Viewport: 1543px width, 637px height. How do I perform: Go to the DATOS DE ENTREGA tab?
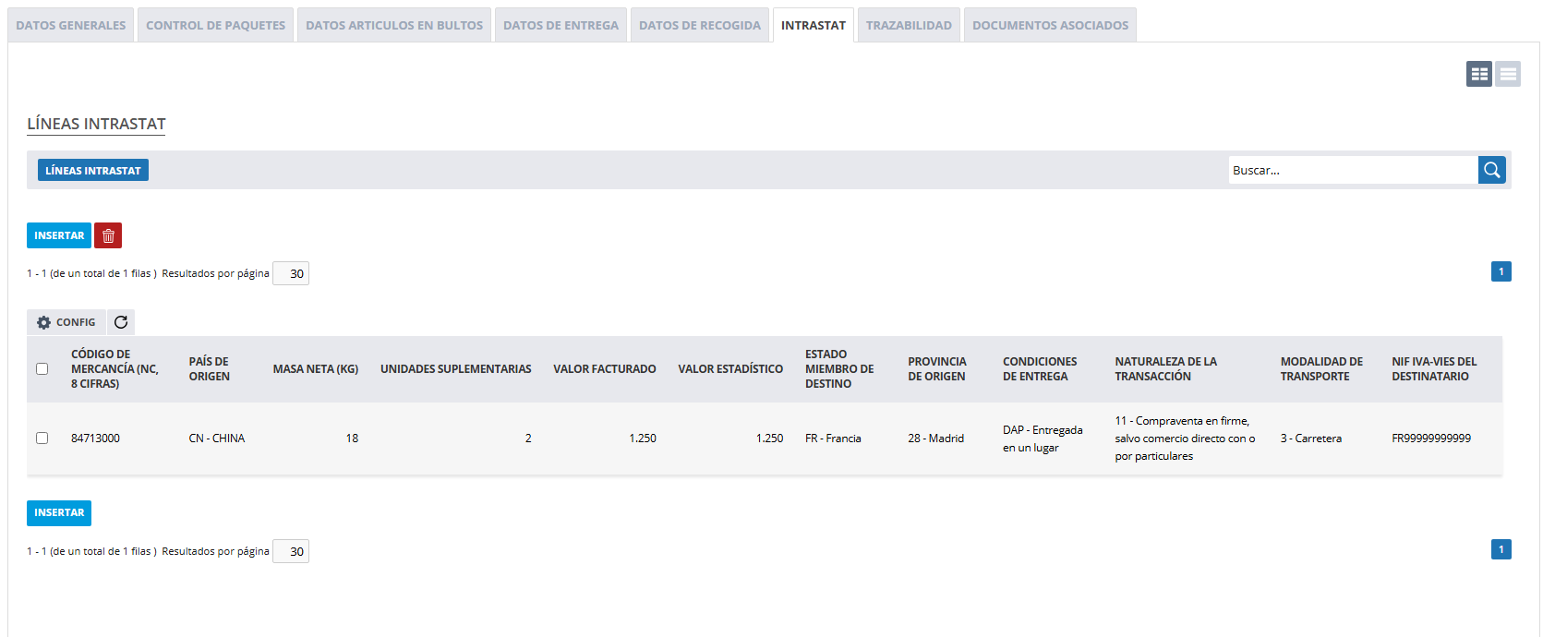click(x=561, y=25)
